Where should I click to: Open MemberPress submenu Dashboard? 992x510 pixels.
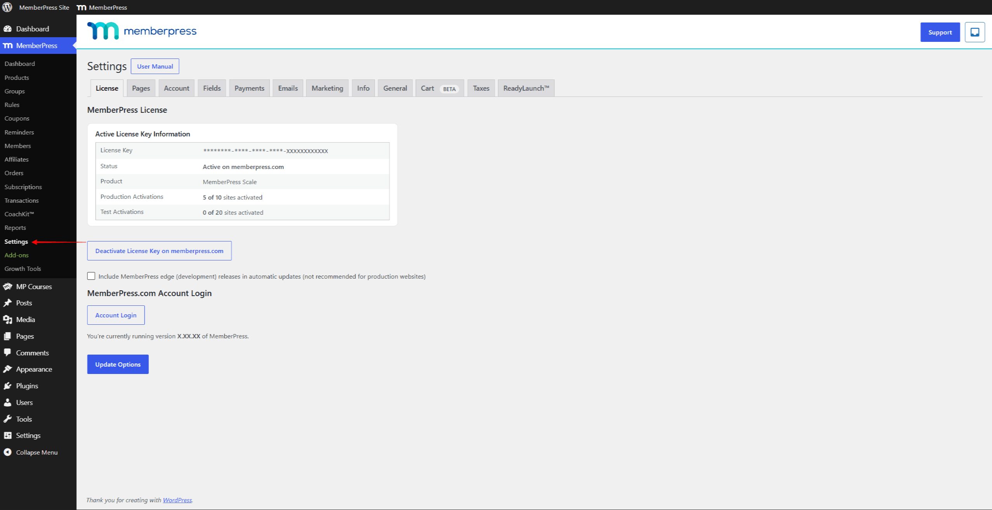20,64
